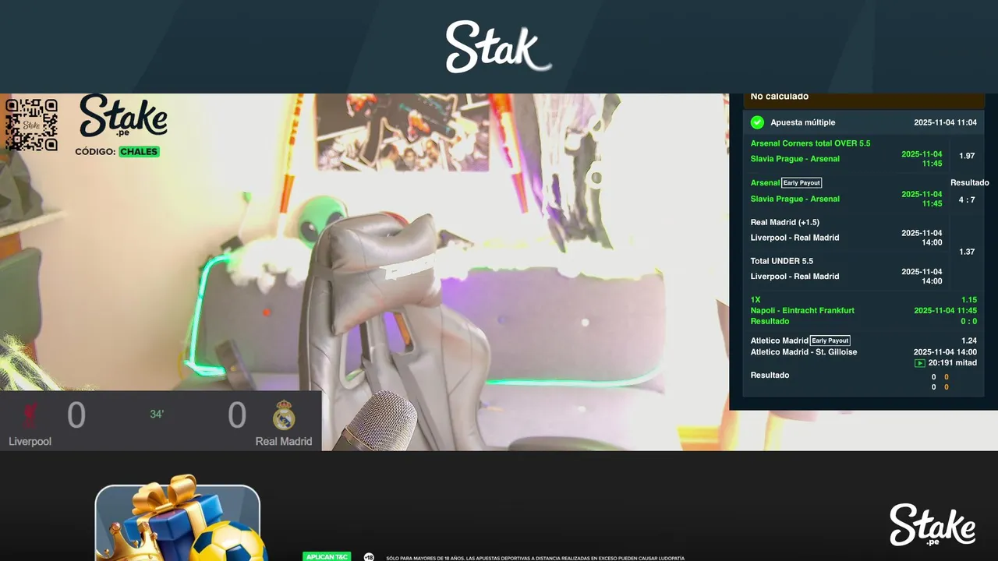Click the 1.15 odds value
The image size is (998, 561).
point(969,299)
